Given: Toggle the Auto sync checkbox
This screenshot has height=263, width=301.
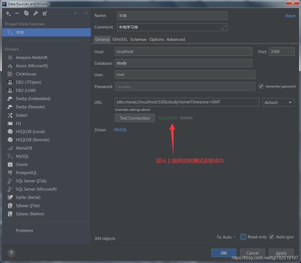Looking at the screenshot, I should [x=271, y=237].
